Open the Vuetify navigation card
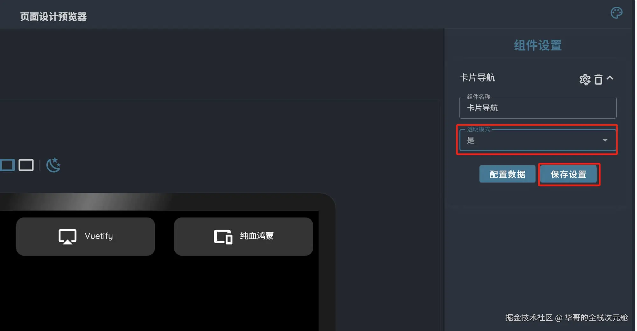The height and width of the screenshot is (331, 637). [86, 236]
